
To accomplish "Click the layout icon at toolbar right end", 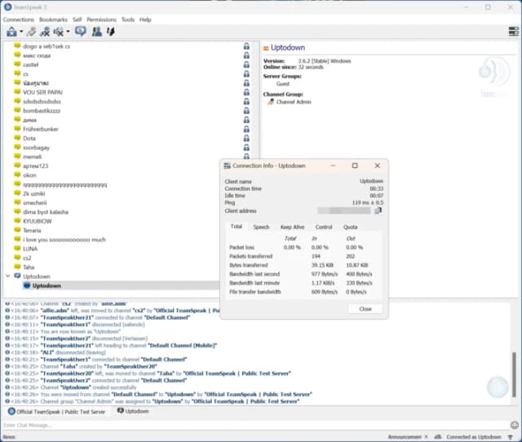I will [514, 32].
